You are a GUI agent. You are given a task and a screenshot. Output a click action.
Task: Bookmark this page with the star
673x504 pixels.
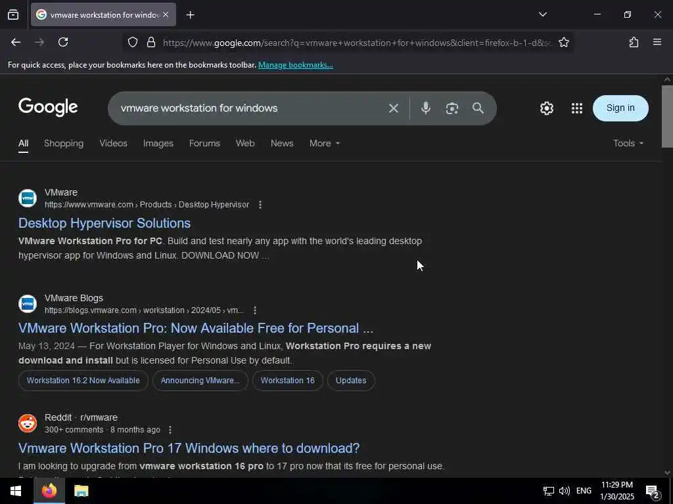coord(563,43)
